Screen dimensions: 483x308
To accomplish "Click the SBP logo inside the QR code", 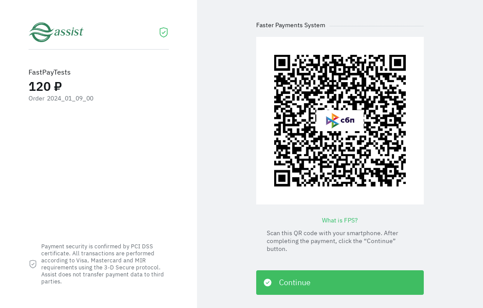I will pyautogui.click(x=340, y=121).
